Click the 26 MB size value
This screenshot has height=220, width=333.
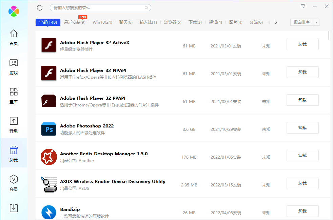pos(189,213)
